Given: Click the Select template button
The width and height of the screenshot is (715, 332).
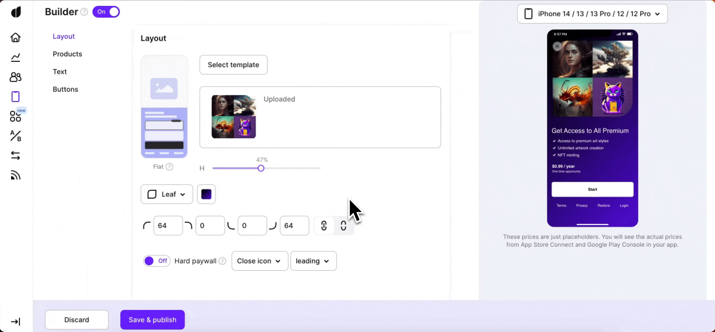Looking at the screenshot, I should [233, 65].
